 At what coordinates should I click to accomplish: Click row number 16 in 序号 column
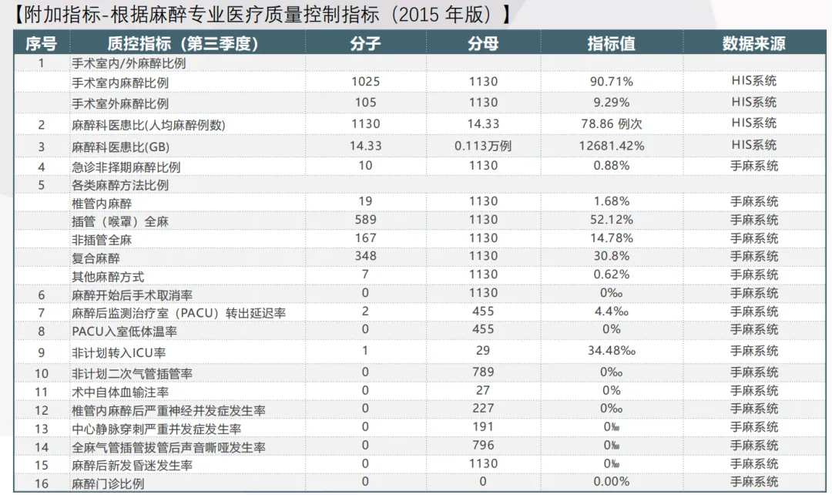click(x=41, y=484)
